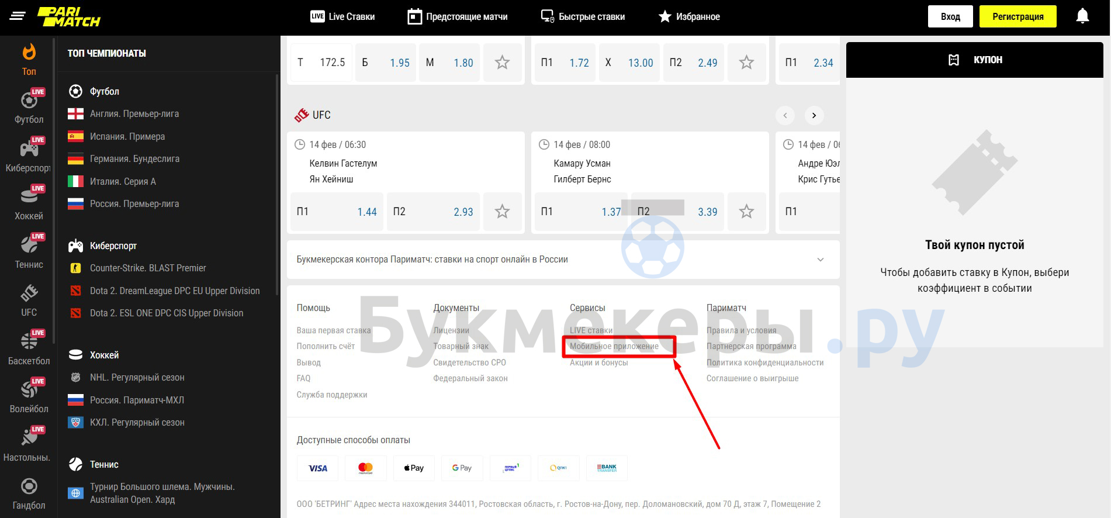Image resolution: width=1111 pixels, height=518 pixels.
Task: Click the Google Pay logo
Action: (x=462, y=468)
